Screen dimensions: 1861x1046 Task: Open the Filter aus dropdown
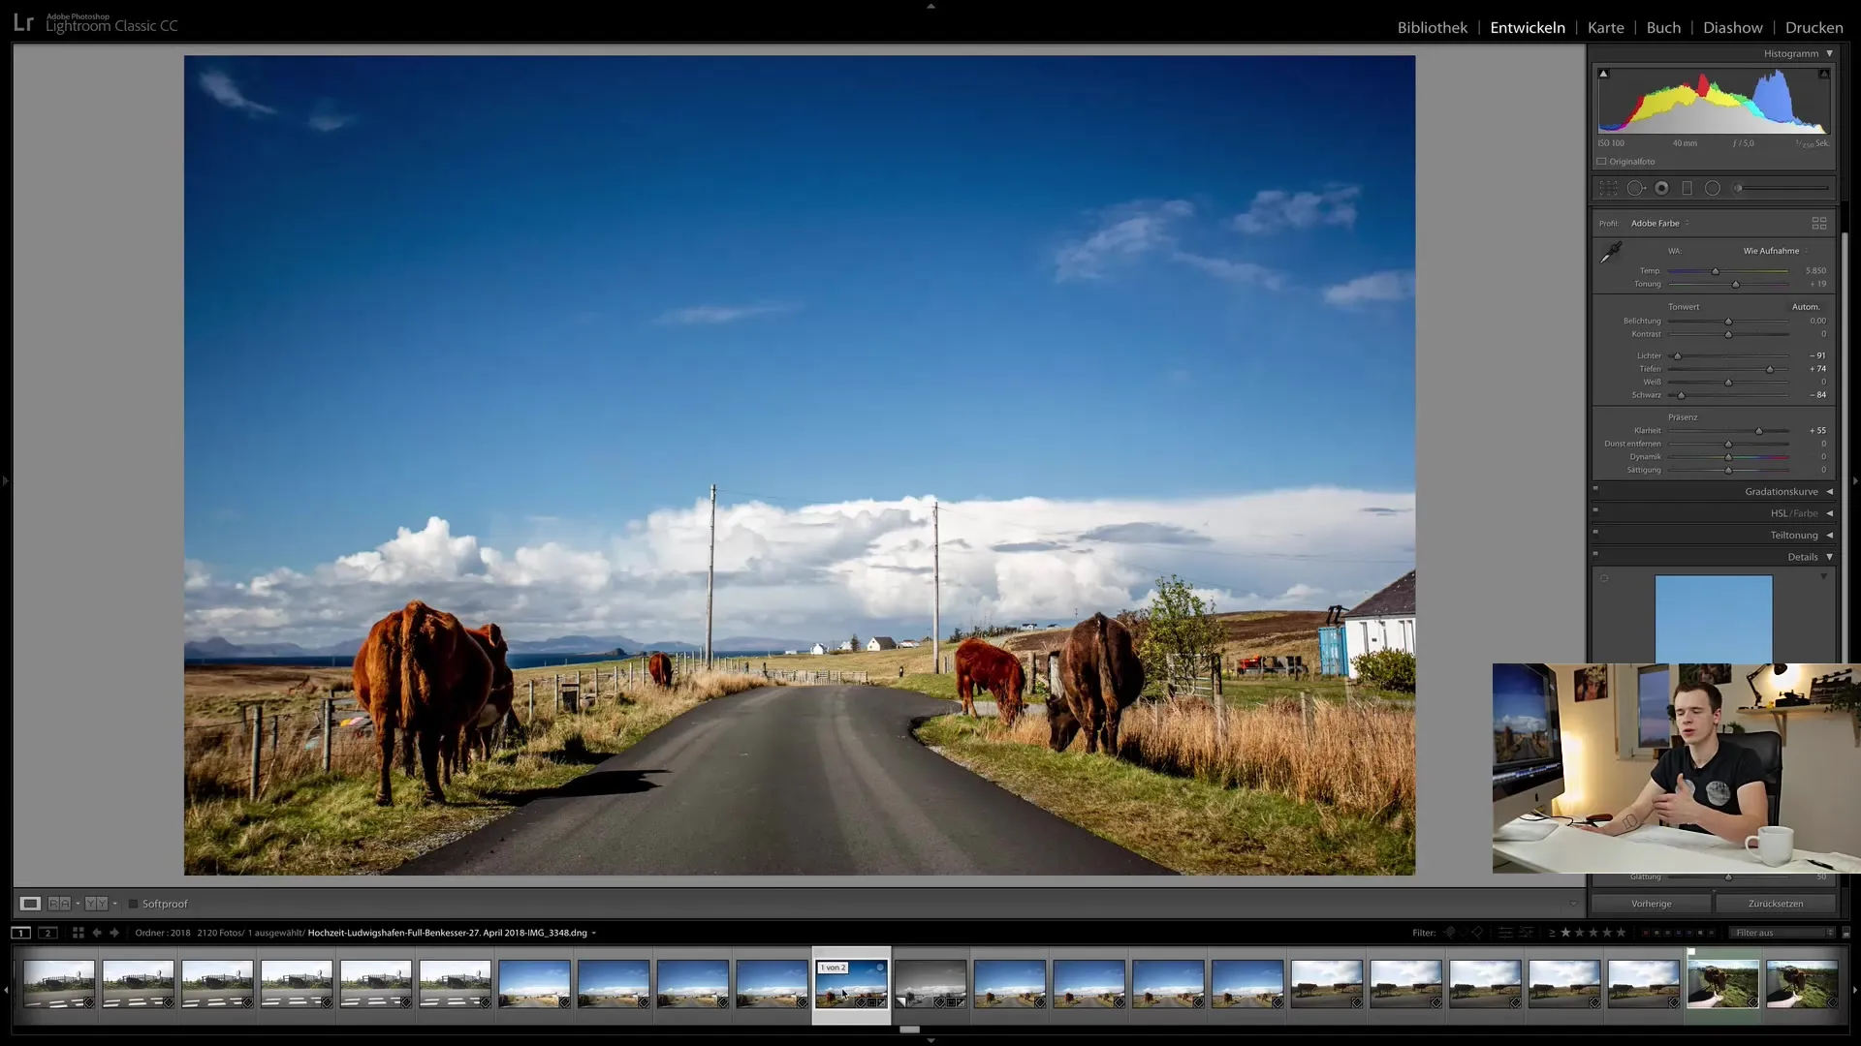pyautogui.click(x=1784, y=933)
